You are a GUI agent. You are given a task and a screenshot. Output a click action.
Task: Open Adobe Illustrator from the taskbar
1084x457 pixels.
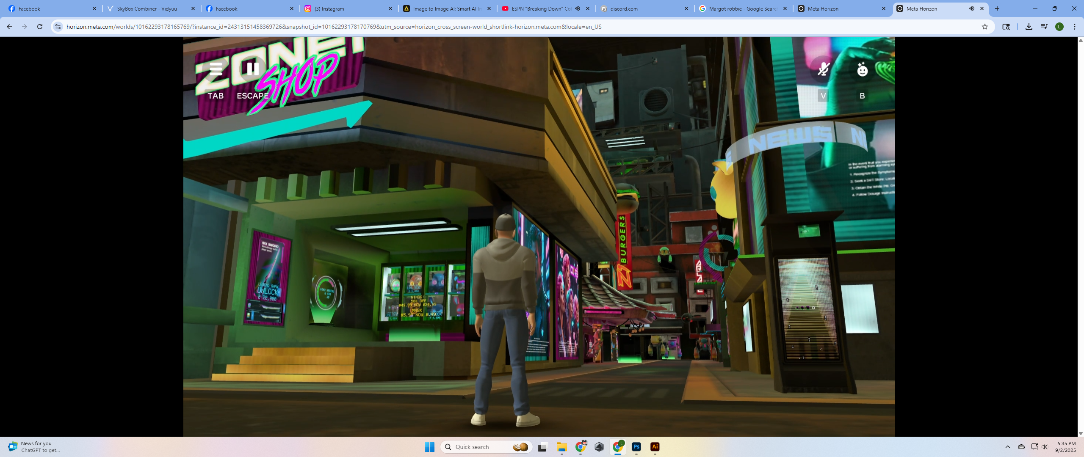coord(655,447)
